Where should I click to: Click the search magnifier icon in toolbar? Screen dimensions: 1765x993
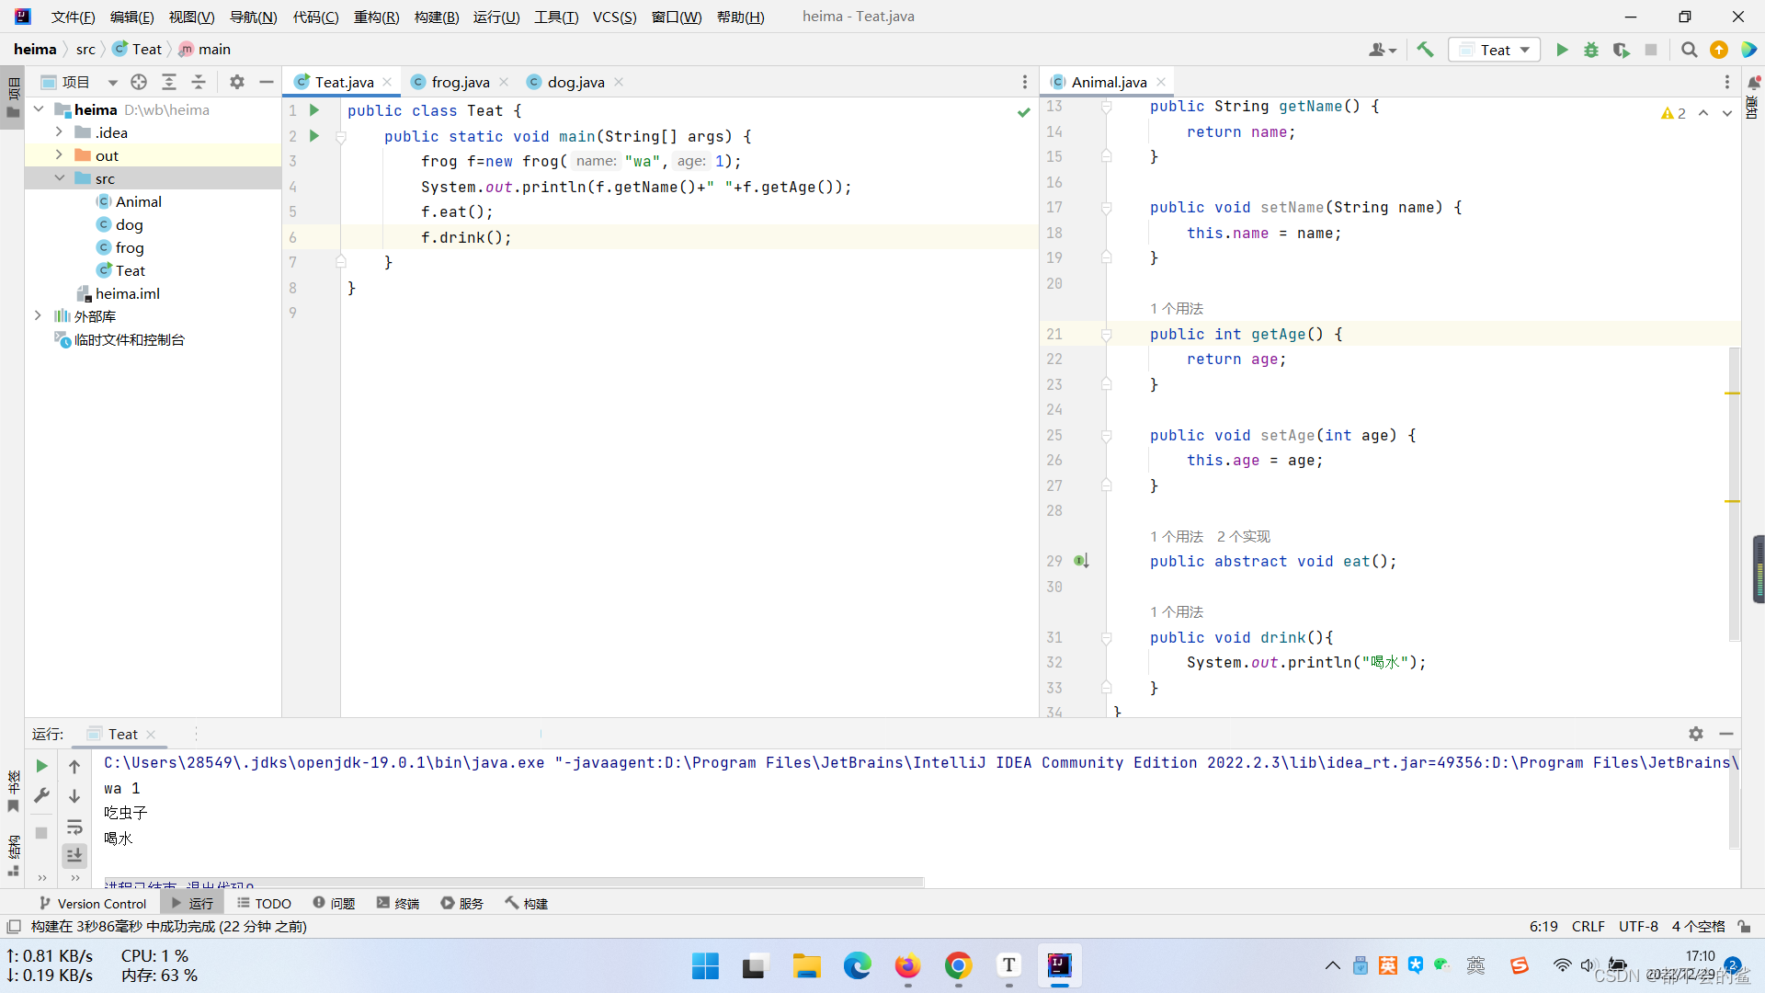[x=1689, y=50]
